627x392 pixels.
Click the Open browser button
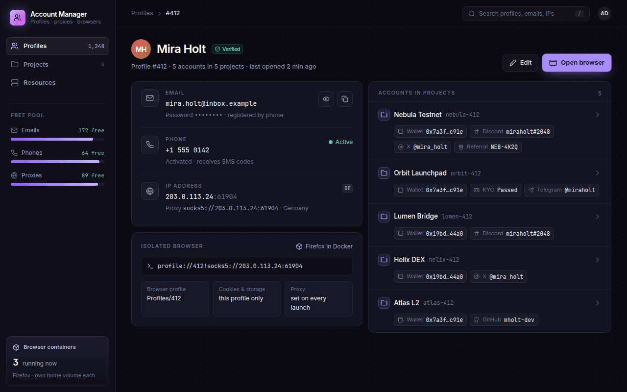pos(577,63)
